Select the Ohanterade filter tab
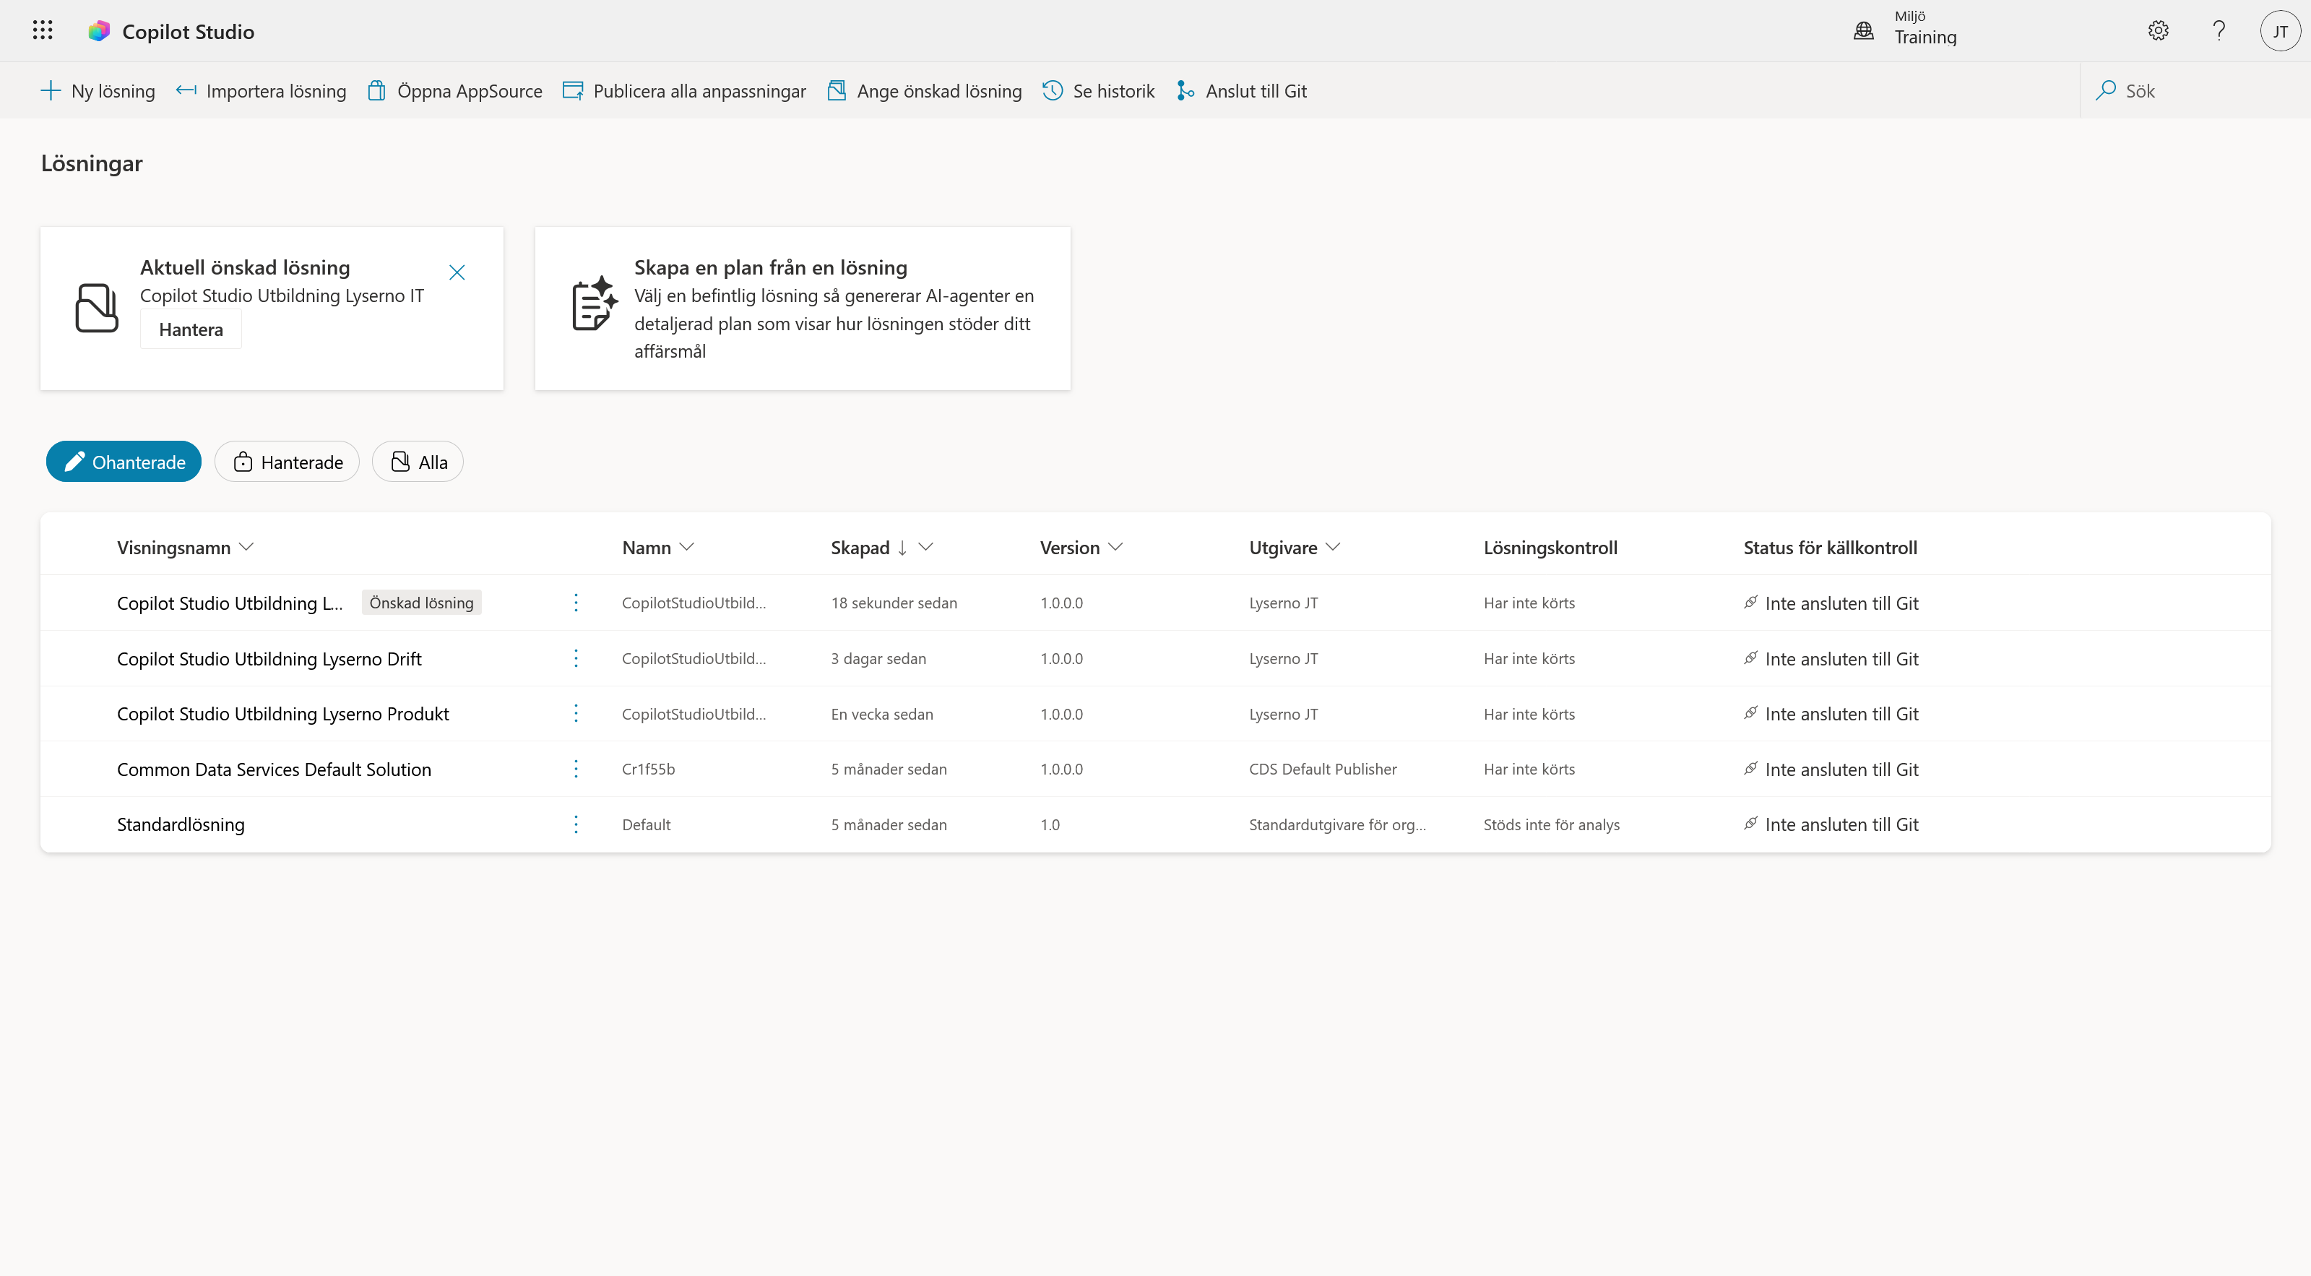This screenshot has height=1276, width=2311. tap(124, 461)
